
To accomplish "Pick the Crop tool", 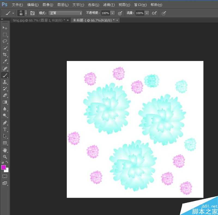I will (5, 55).
